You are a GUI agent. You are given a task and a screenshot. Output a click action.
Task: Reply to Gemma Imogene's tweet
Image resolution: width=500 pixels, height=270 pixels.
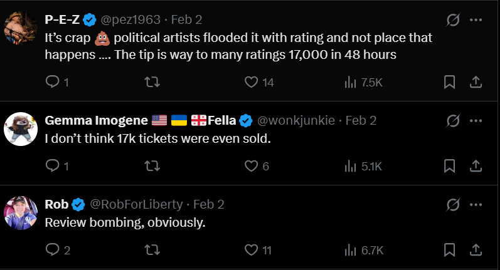pyautogui.click(x=53, y=166)
